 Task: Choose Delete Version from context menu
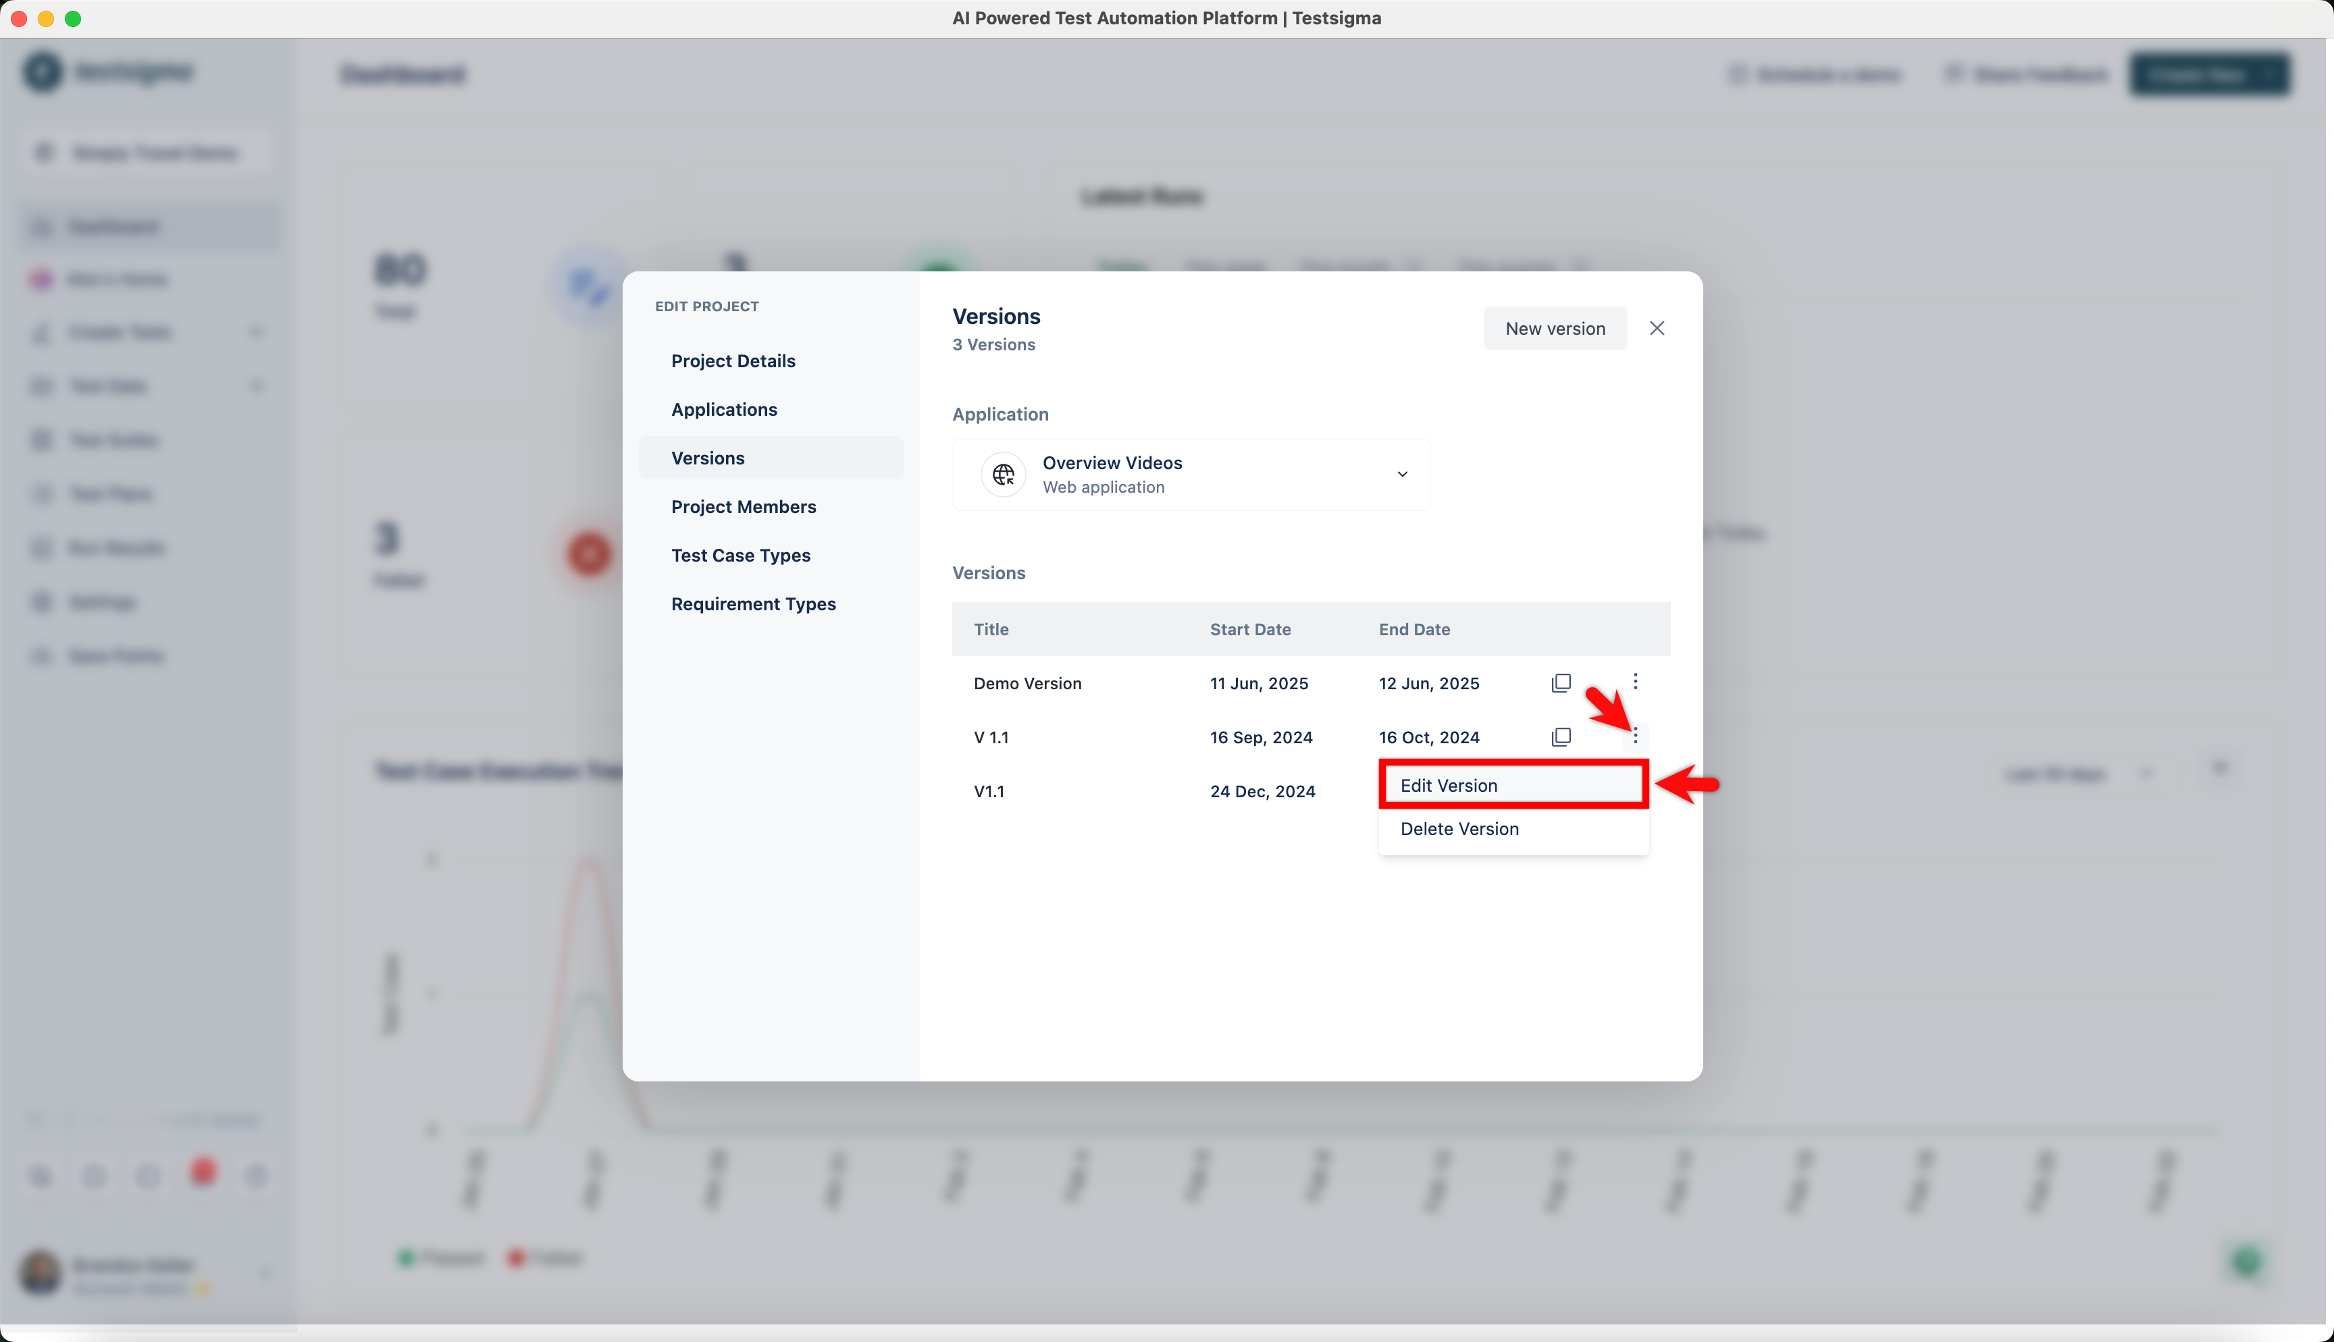(1459, 828)
